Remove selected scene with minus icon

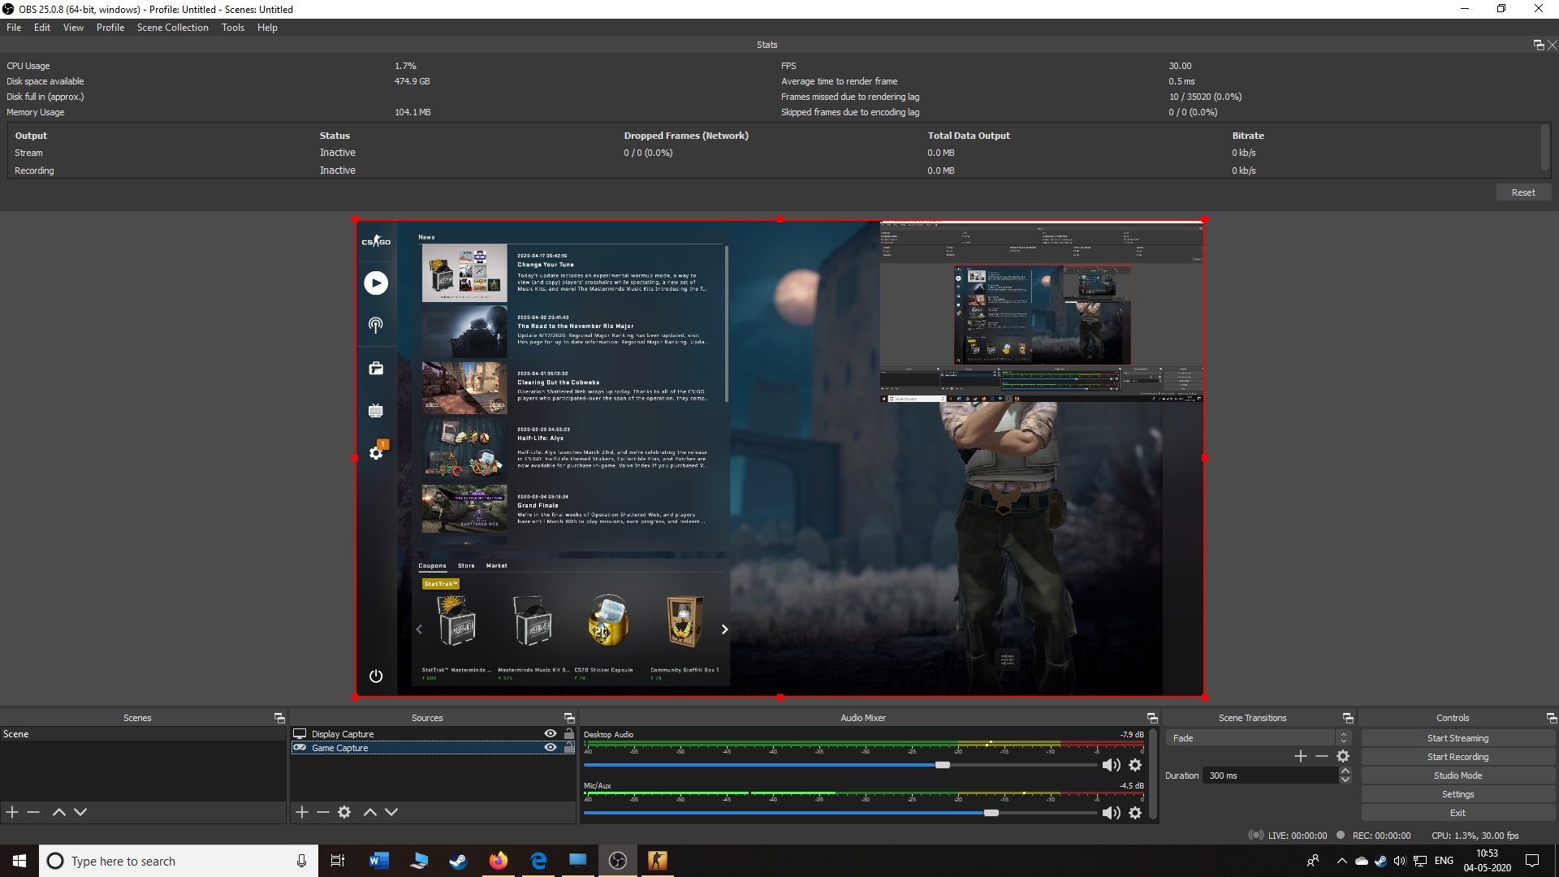(33, 812)
